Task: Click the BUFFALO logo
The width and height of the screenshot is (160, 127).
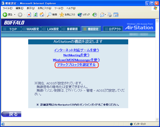Action: click(x=14, y=23)
